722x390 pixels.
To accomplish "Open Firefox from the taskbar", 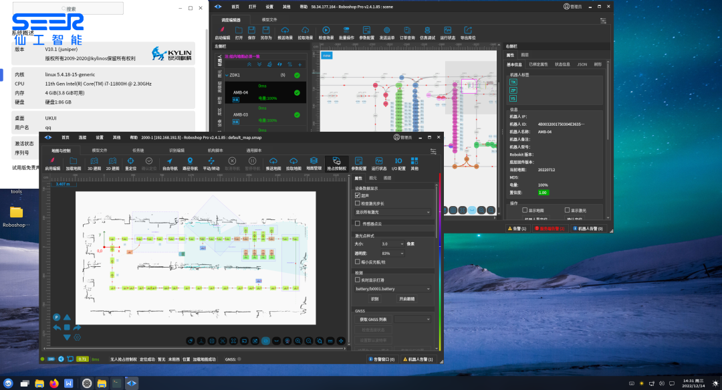I will pyautogui.click(x=54, y=383).
